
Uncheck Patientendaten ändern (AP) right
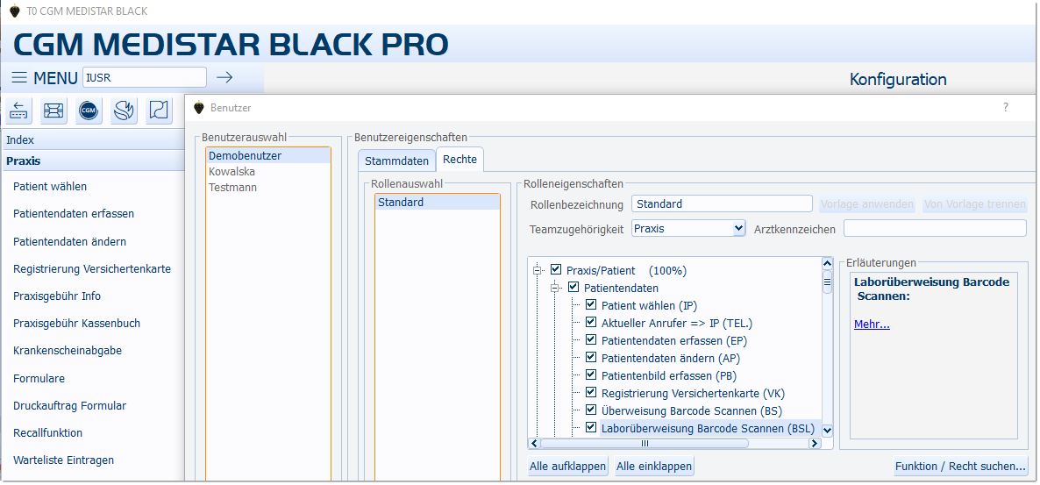[x=591, y=357]
